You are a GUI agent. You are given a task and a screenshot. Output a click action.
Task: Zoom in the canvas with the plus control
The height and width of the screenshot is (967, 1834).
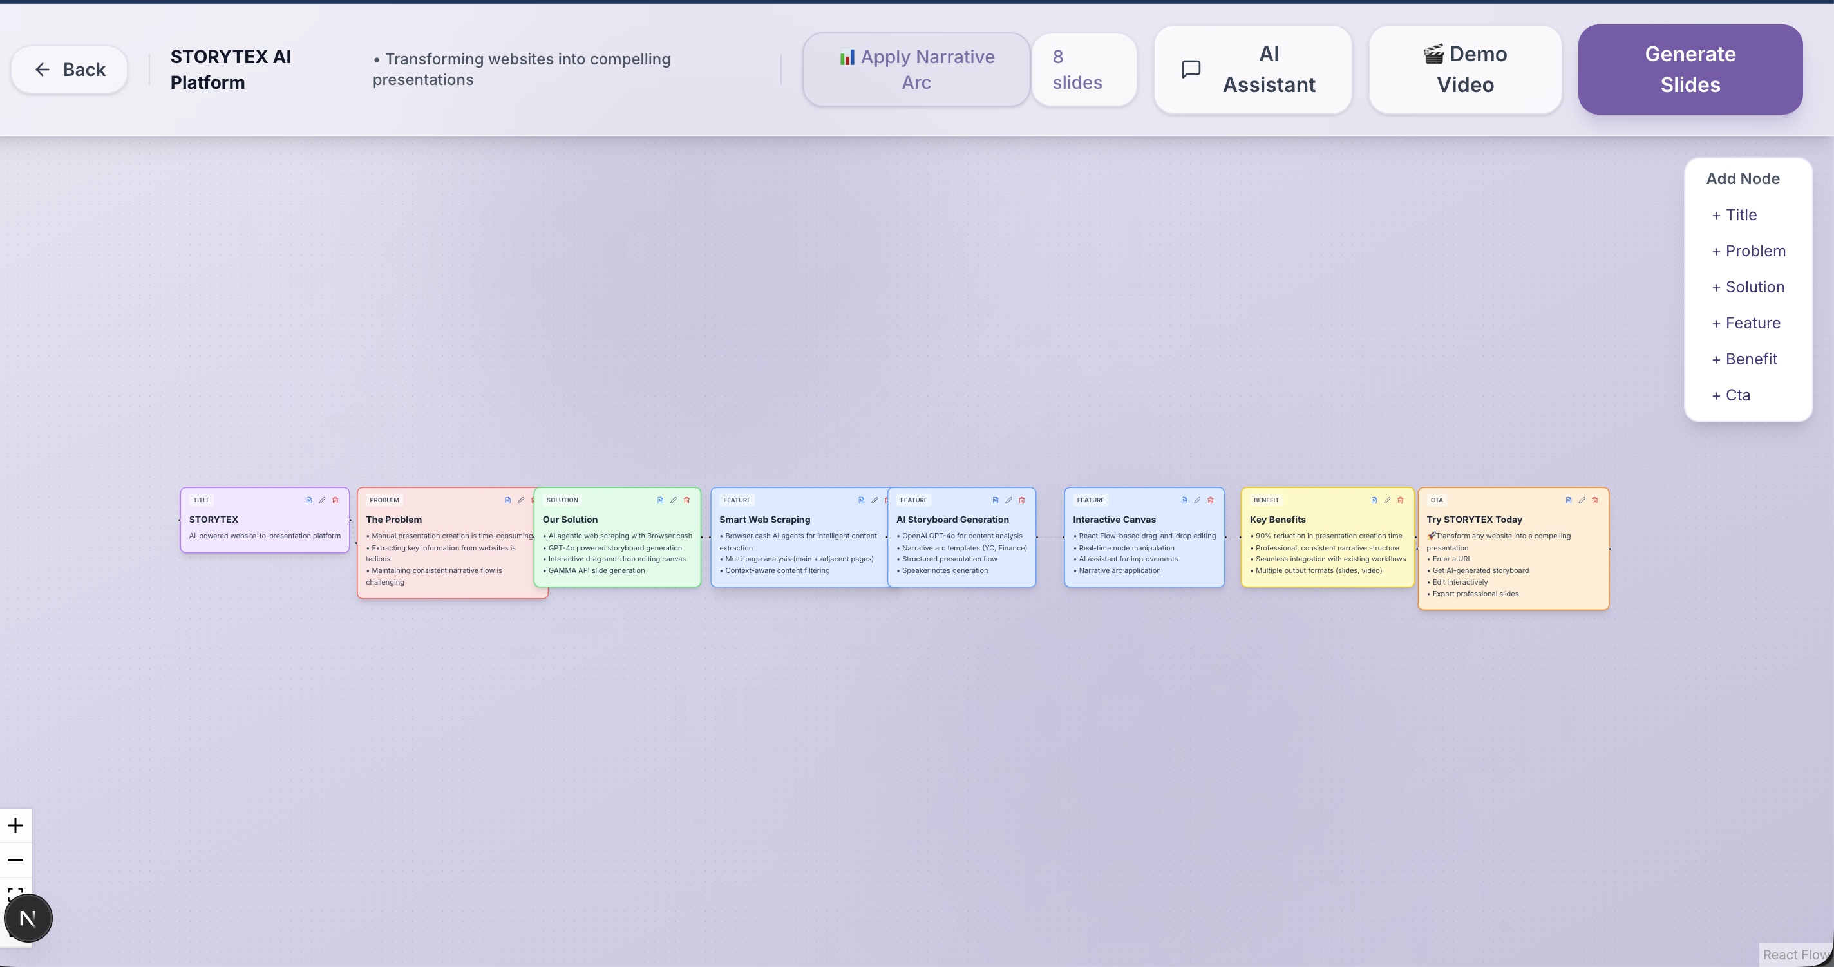pos(15,825)
